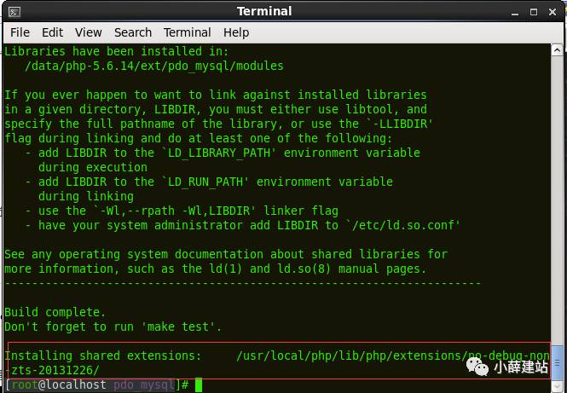Click the 'Terminal' window title
The width and height of the screenshot is (567, 393).
click(264, 11)
